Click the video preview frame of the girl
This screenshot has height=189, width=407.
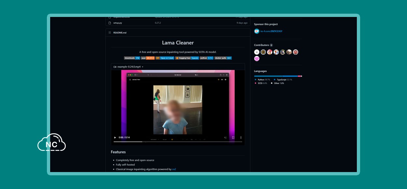(178, 110)
